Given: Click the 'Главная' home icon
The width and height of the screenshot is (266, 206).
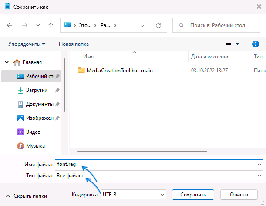Looking at the screenshot, I should pos(17,62).
